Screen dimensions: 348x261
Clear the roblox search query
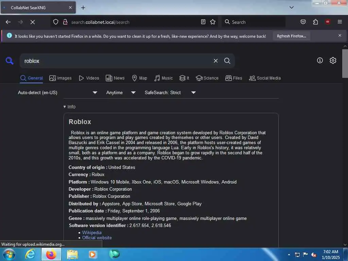coord(215,61)
